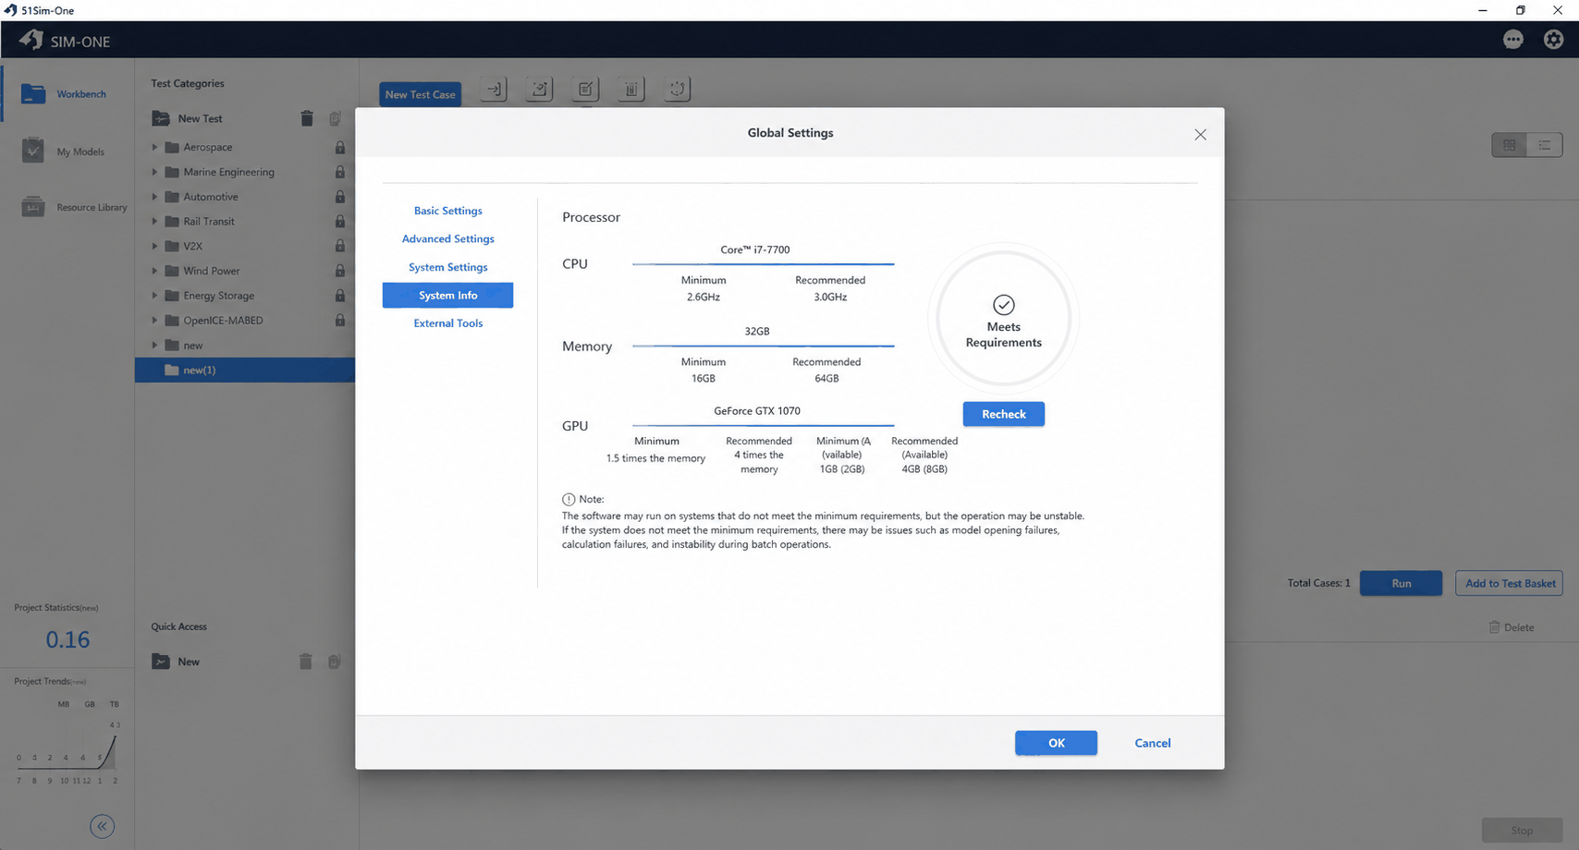Click the 'GeForce GTX 1070' GPU text
The height and width of the screenshot is (850, 1579).
point(757,411)
